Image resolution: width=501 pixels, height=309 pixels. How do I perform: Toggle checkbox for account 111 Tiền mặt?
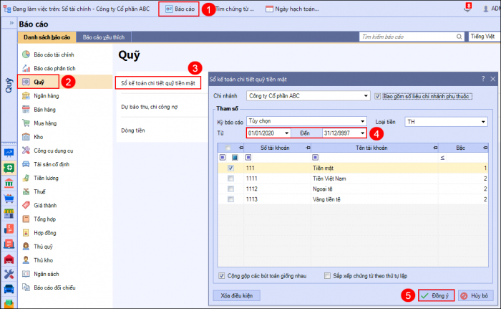point(230,168)
